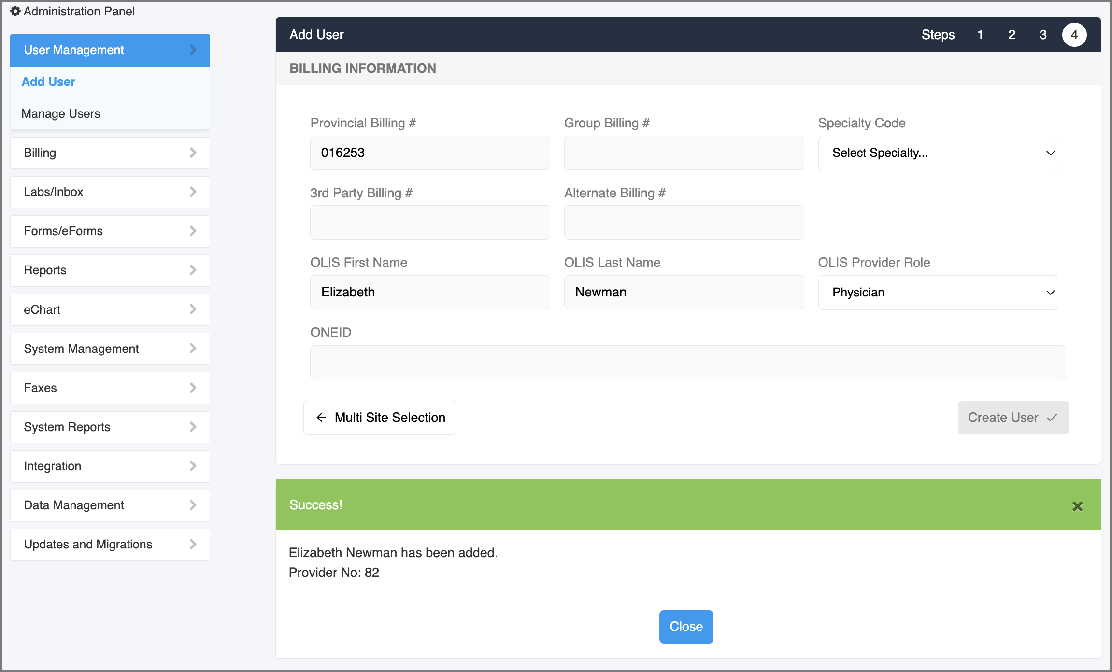Open the Specialty Code dropdown
This screenshot has width=1112, height=672.
[x=938, y=153]
